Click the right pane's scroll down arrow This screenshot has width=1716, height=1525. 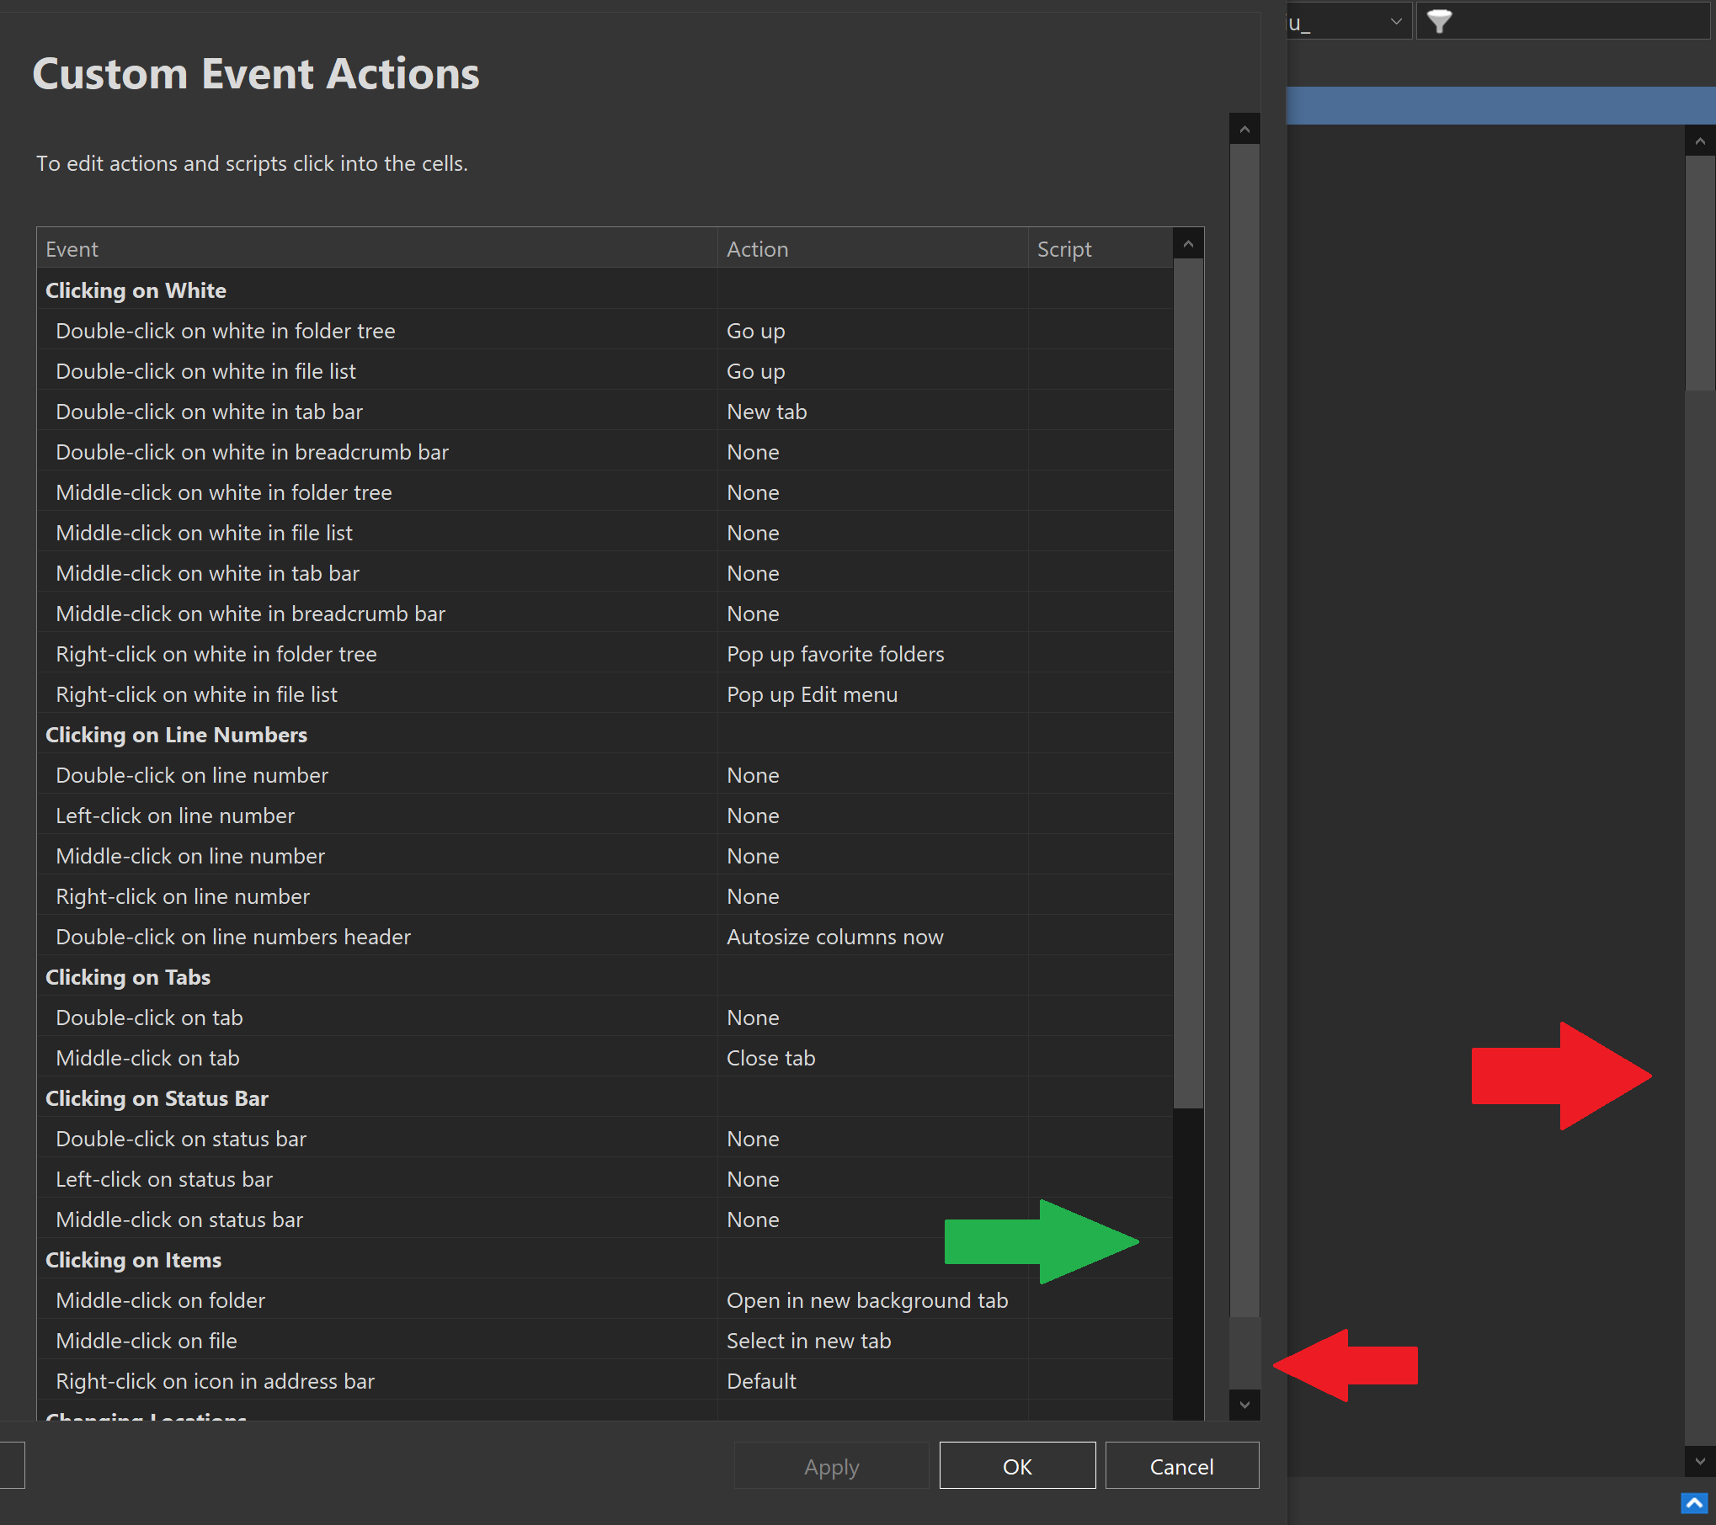coord(1700,1462)
